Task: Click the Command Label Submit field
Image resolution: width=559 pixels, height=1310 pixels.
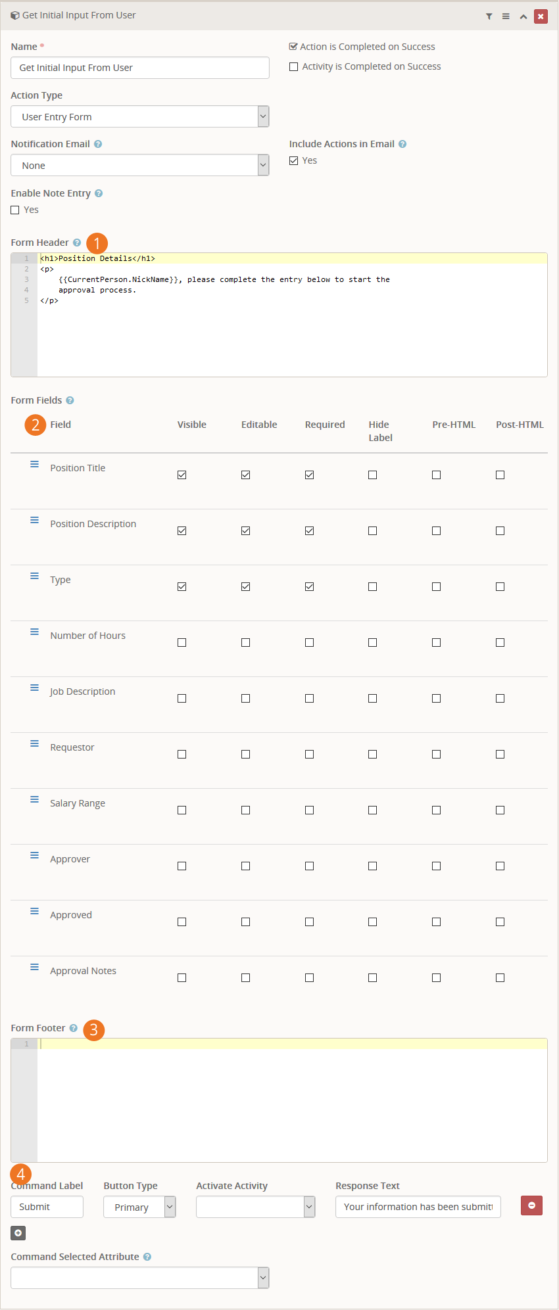Action: [x=47, y=1207]
